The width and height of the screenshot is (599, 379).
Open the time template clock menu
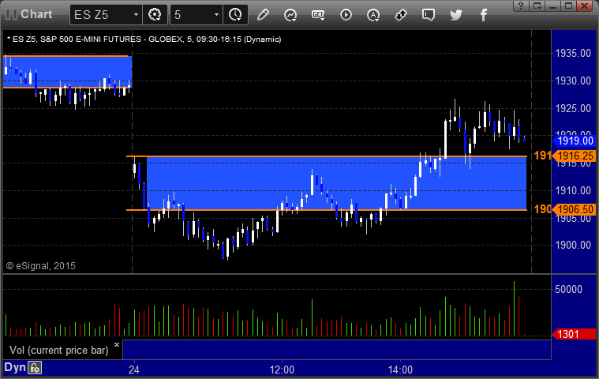(x=235, y=15)
